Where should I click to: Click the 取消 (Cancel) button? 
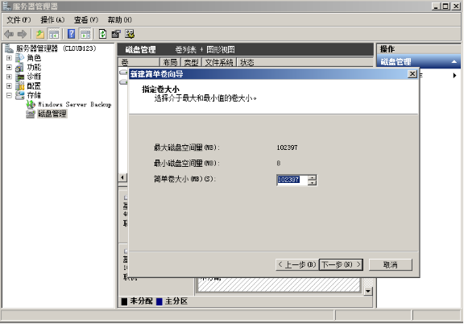pos(391,264)
